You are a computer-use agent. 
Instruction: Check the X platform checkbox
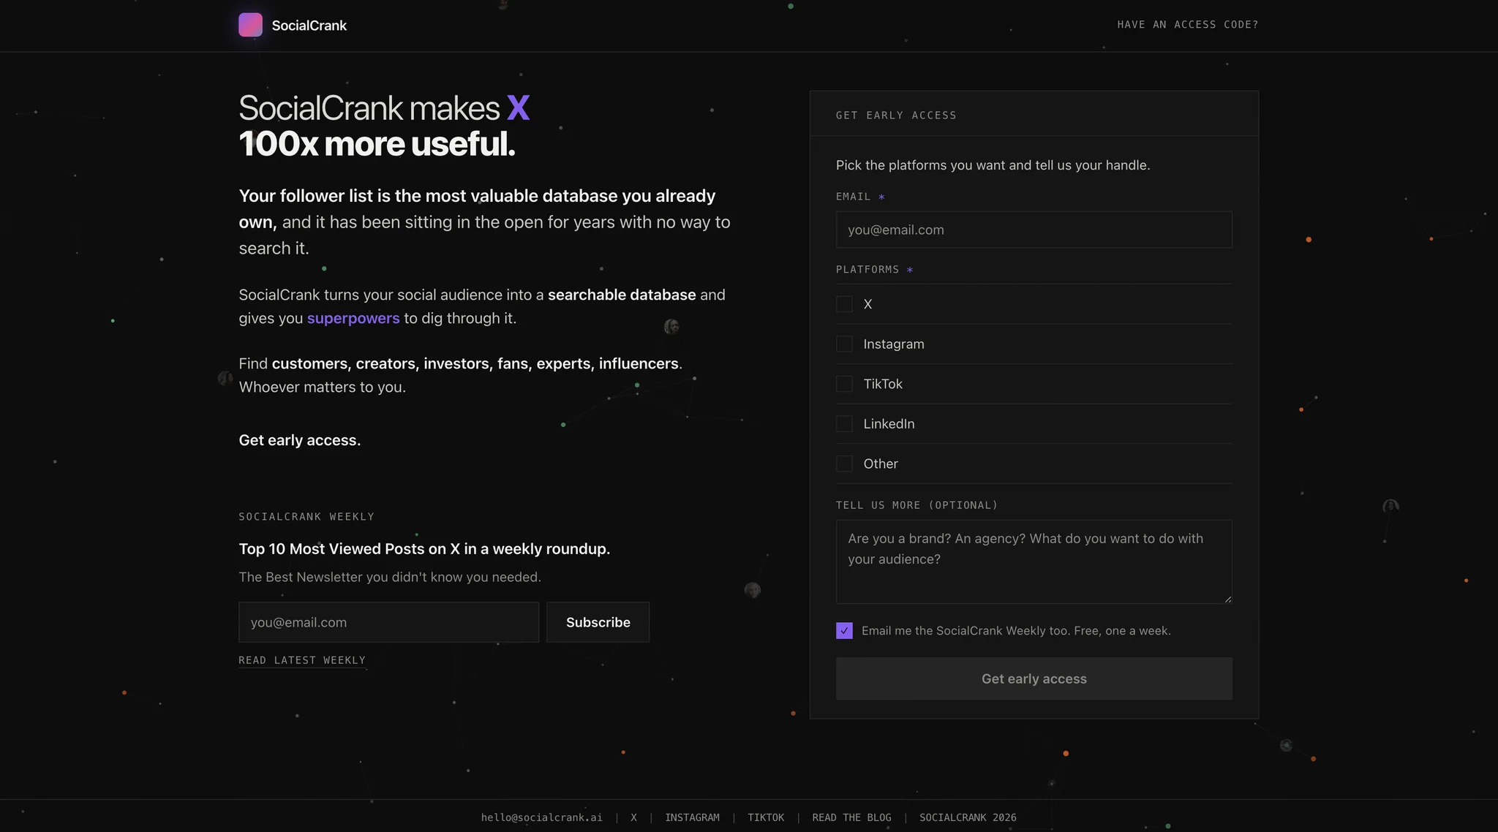pos(844,304)
